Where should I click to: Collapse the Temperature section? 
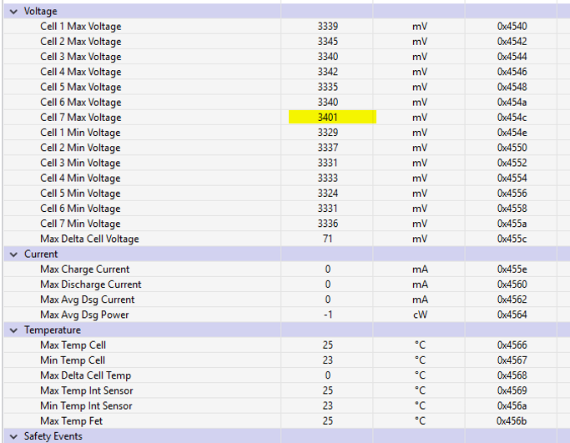13,330
